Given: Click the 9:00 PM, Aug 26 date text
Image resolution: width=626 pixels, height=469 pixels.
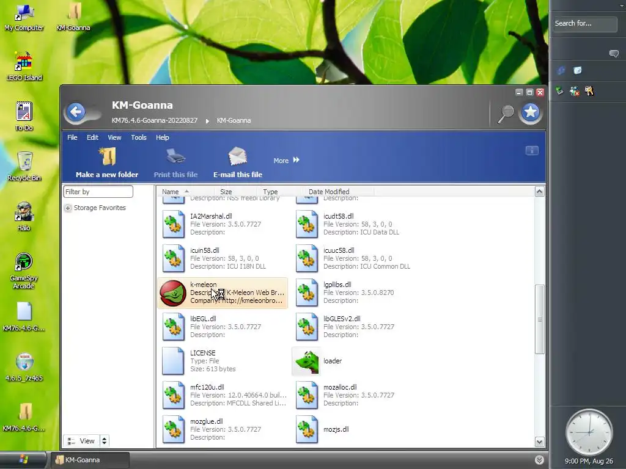Looking at the screenshot, I should click(589, 462).
